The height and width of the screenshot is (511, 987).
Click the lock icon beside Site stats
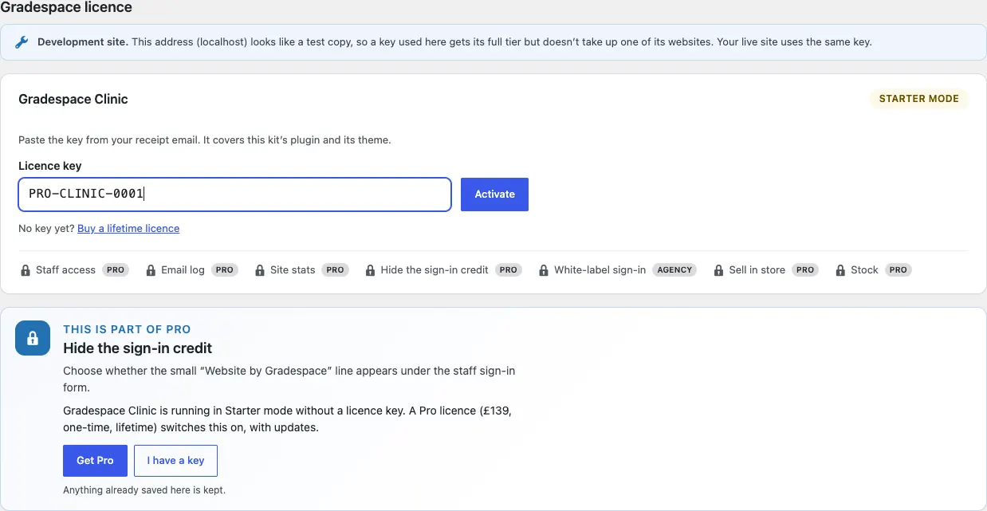click(x=260, y=270)
